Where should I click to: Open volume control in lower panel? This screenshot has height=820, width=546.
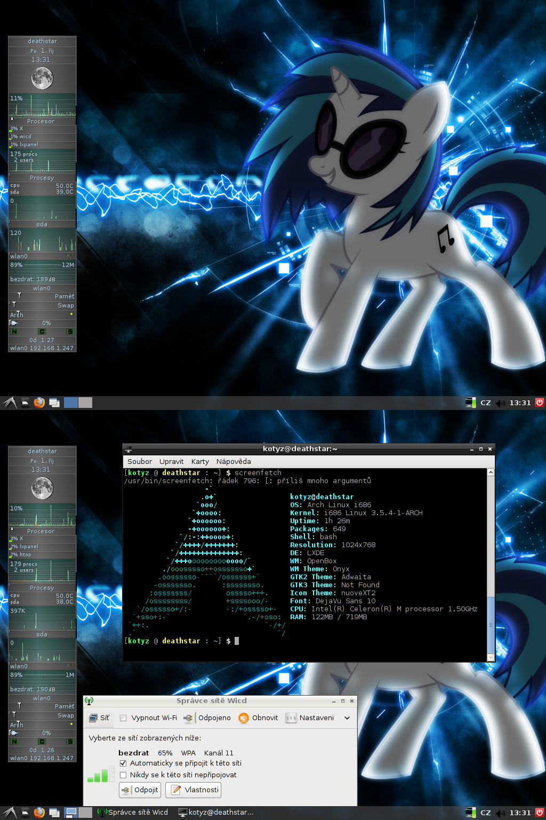click(x=500, y=813)
